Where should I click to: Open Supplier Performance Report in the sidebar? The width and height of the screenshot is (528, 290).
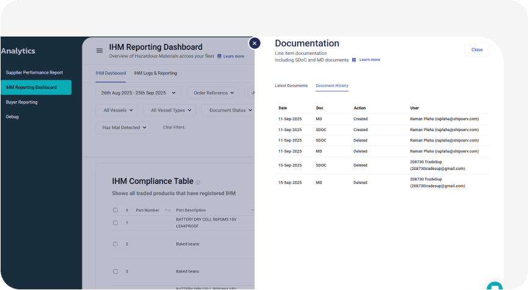tap(34, 72)
